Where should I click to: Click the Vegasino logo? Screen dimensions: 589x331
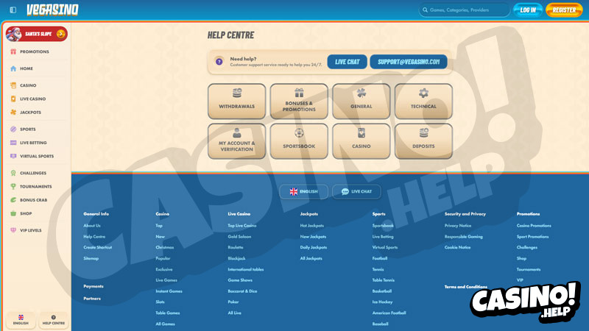(x=52, y=10)
